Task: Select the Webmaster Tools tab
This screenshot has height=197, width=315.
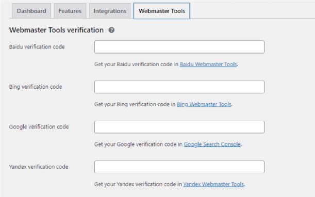Action: (162, 11)
